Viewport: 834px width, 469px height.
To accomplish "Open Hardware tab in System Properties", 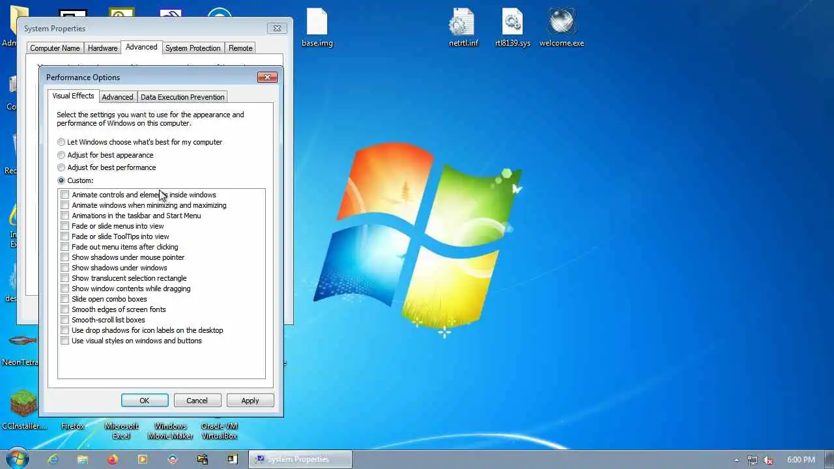I will pyautogui.click(x=103, y=48).
